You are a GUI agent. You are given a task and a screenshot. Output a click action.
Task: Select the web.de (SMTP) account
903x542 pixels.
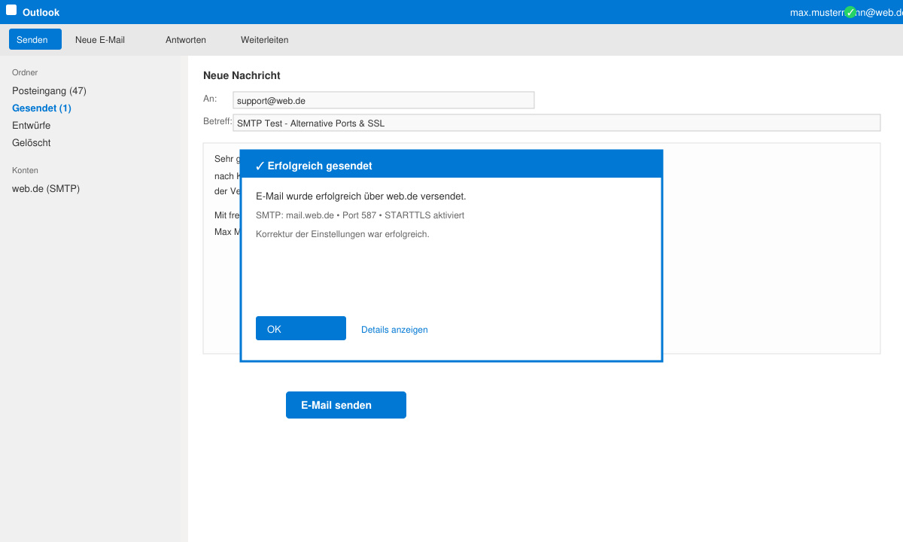tap(46, 188)
